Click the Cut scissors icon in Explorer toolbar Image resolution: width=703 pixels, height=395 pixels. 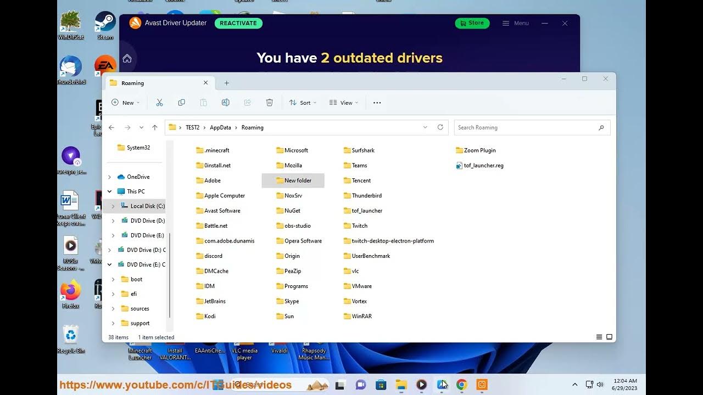(x=160, y=103)
